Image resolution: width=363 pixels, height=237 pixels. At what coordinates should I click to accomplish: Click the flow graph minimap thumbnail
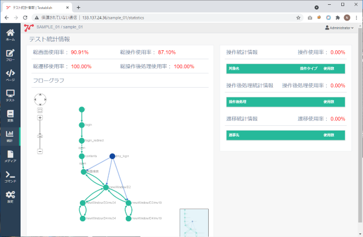pyautogui.click(x=194, y=222)
